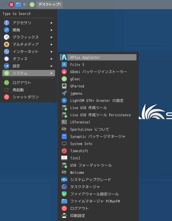Viewport: 172px width, 221px height.
Task: Expand the 設定 submenu arrow
Action: pyautogui.click(x=52, y=66)
